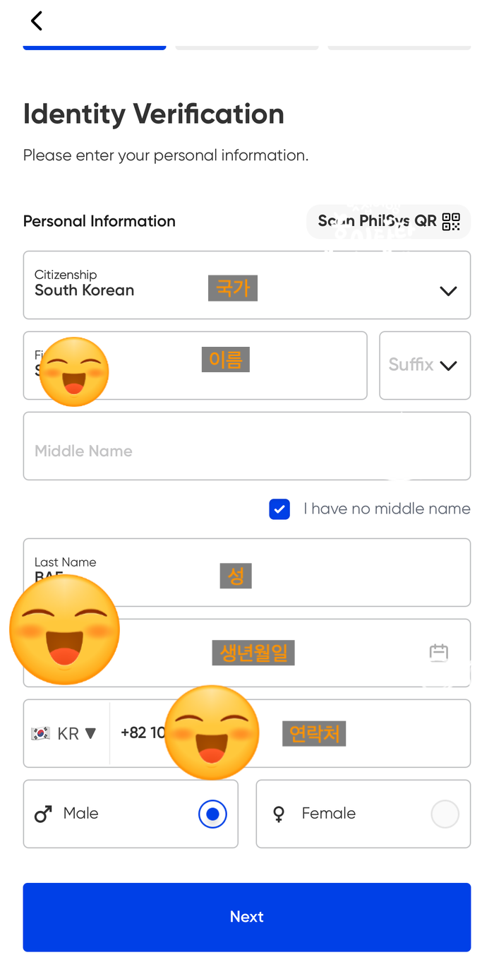Click the phone number field with +82

[x=290, y=733]
